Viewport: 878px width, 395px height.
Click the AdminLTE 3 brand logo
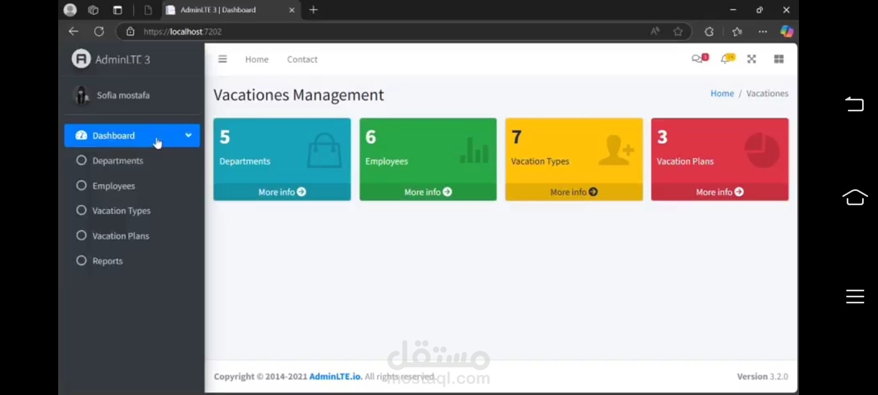pyautogui.click(x=81, y=59)
